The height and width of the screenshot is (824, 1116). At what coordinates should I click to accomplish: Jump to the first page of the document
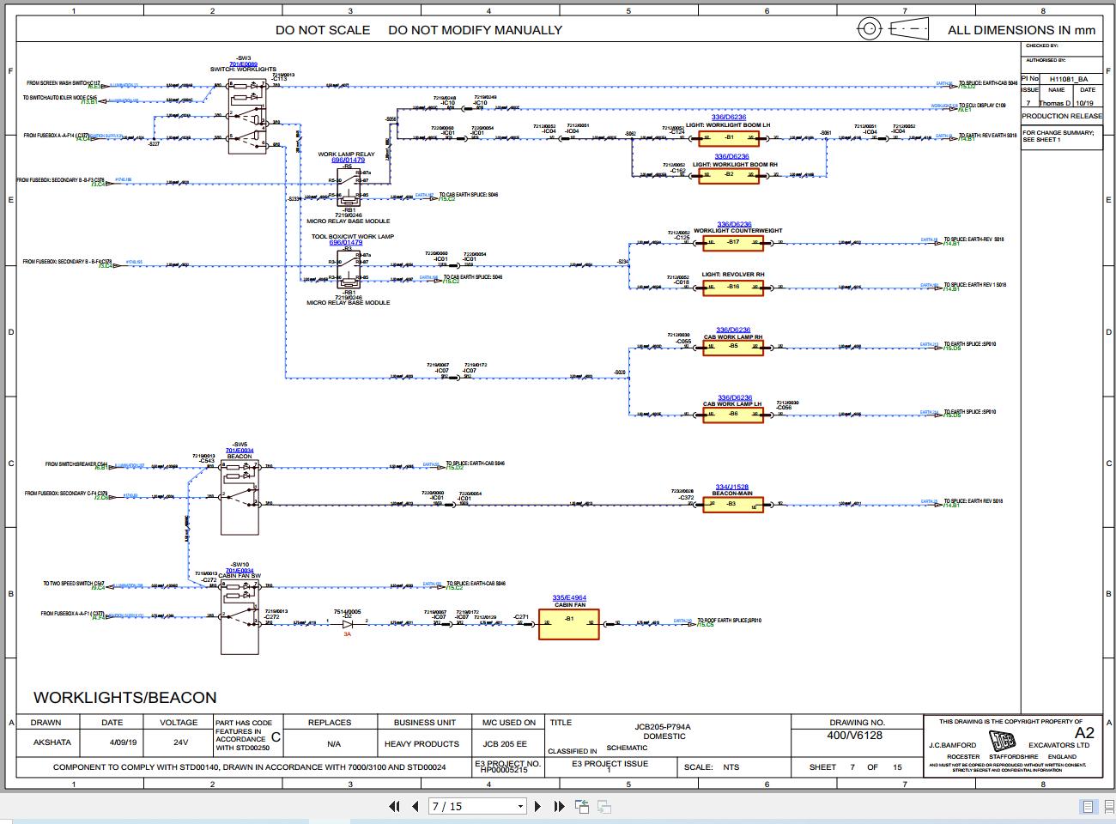click(394, 806)
